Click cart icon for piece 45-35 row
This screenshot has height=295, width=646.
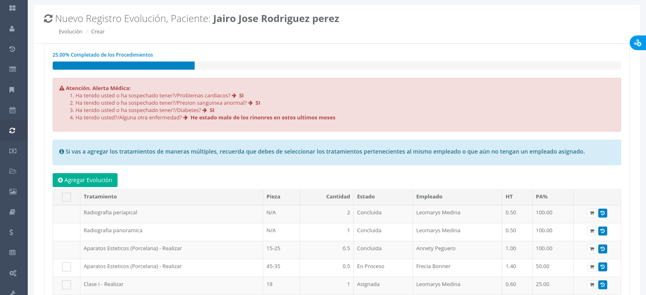pos(592,267)
